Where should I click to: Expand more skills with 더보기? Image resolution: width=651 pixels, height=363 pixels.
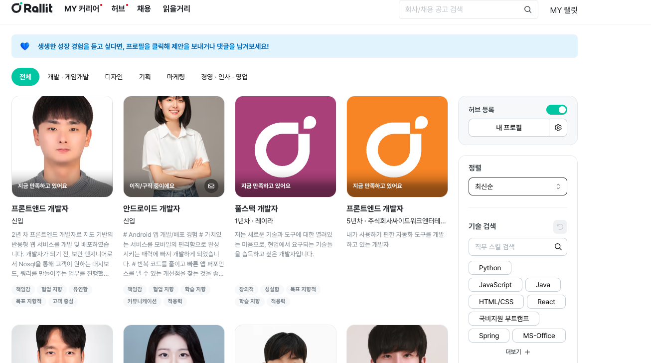pos(518,352)
